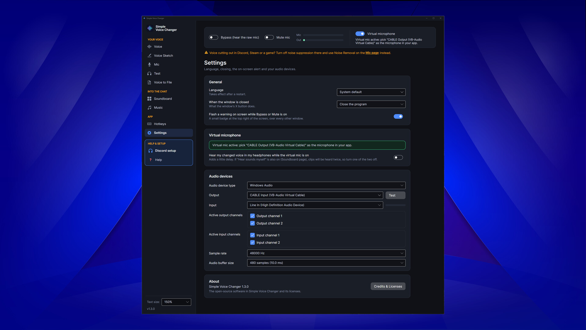This screenshot has width=586, height=330.
Task: Enable hearing changed voice in headphones
Action: pyautogui.click(x=398, y=157)
